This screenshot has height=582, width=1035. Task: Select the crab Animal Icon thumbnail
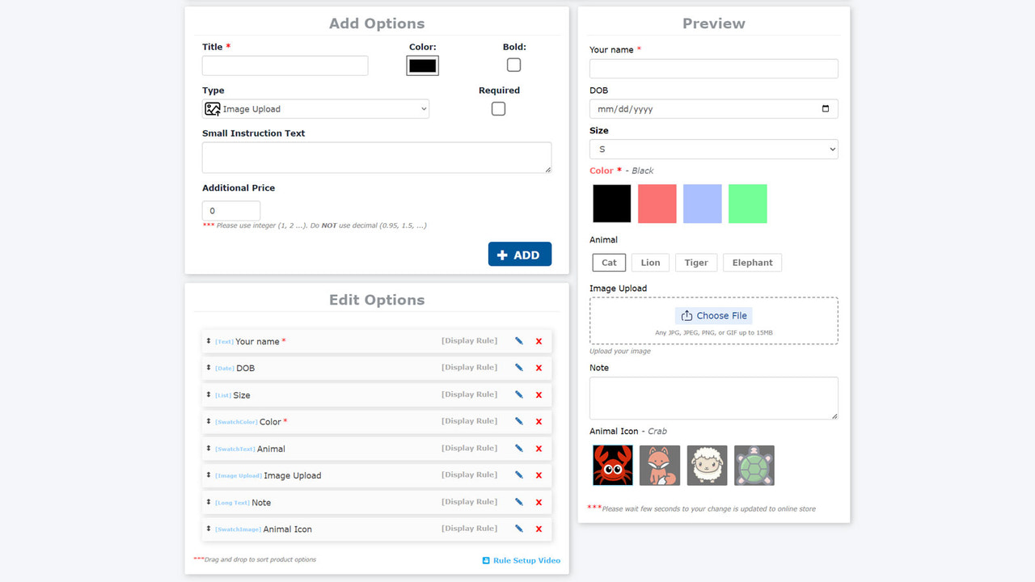(612, 466)
